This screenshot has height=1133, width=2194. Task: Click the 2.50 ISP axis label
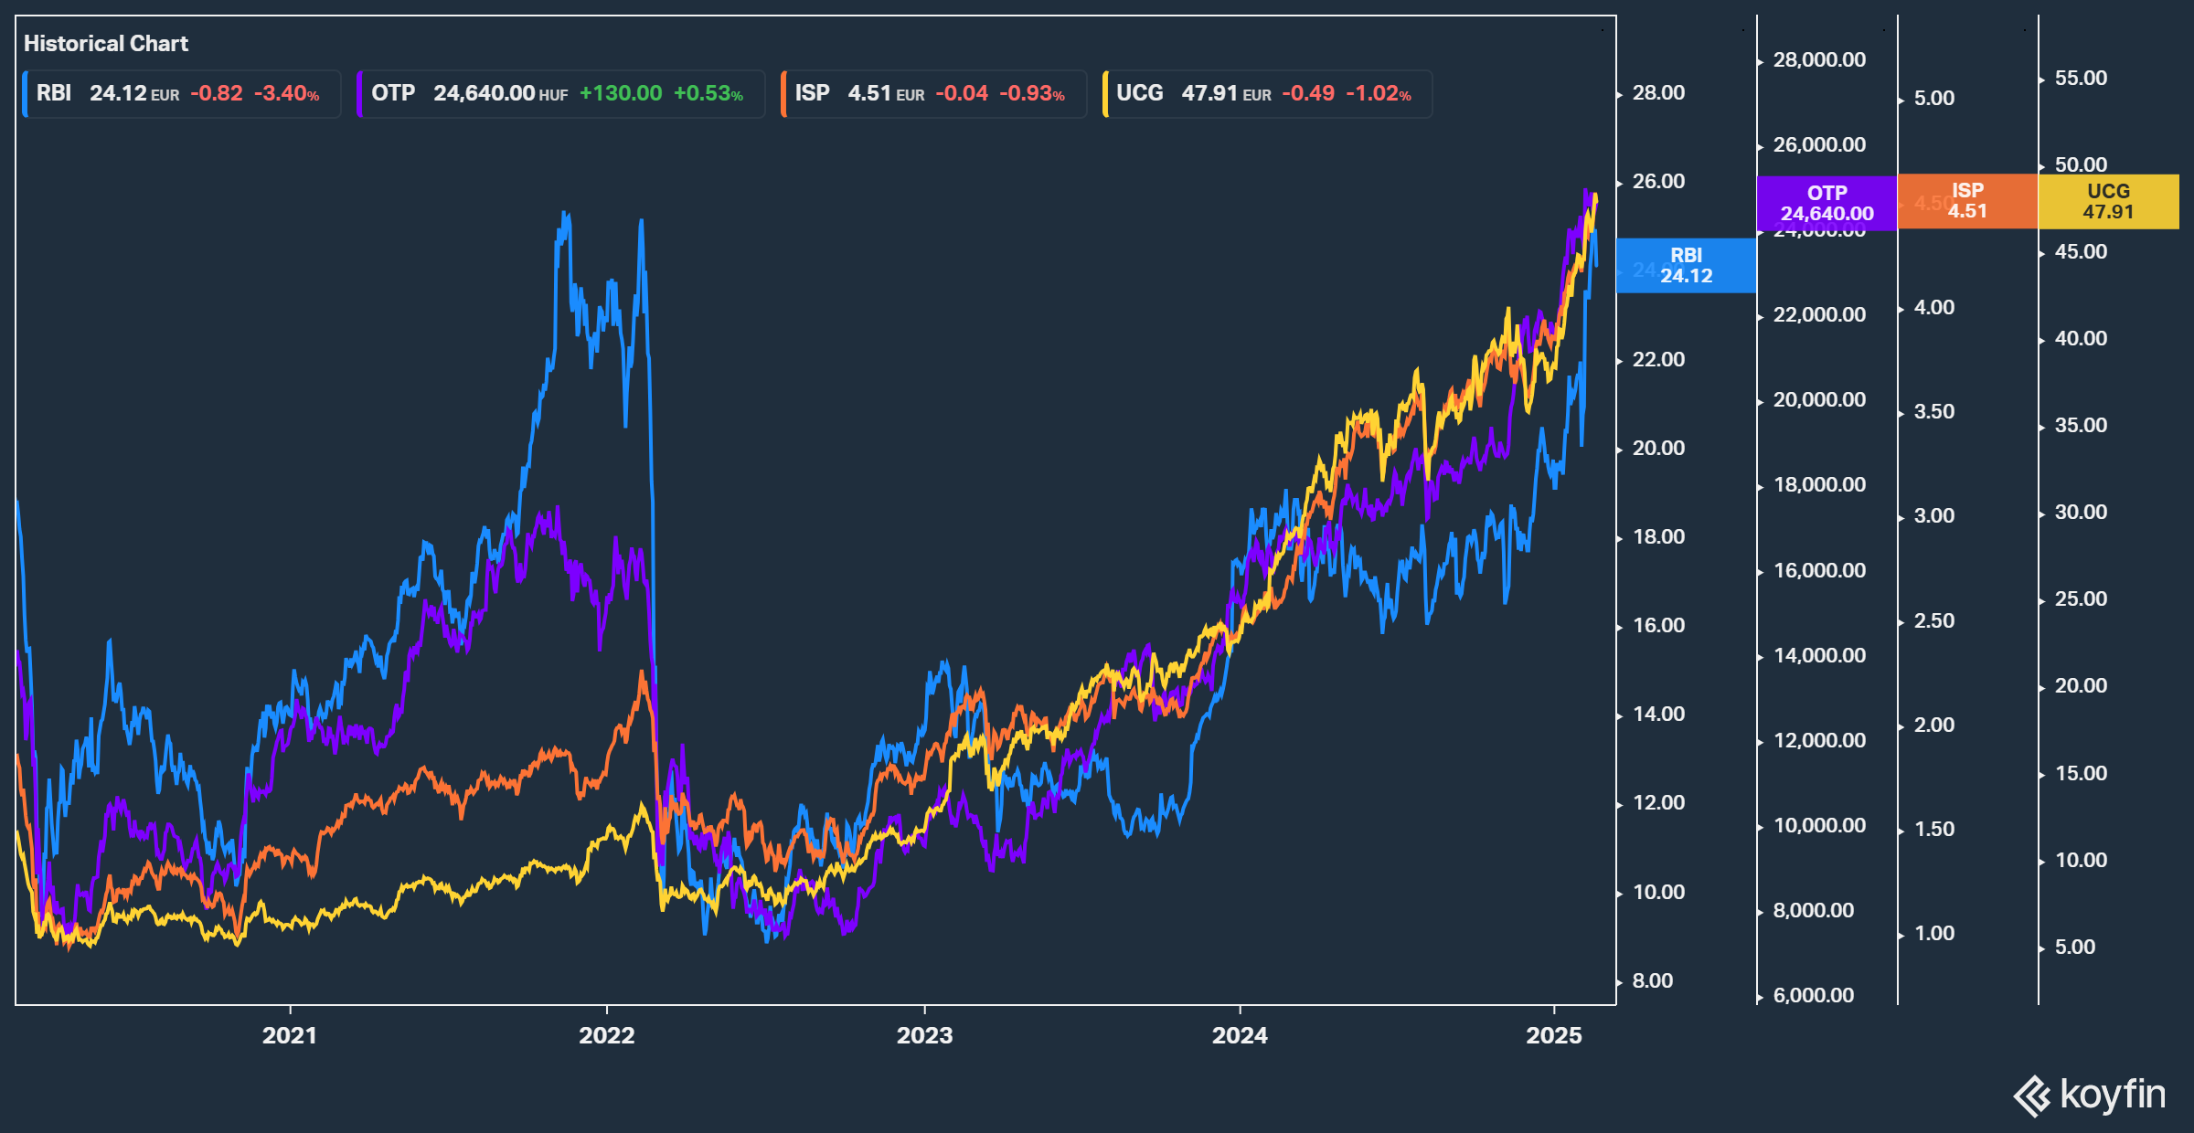[1934, 621]
